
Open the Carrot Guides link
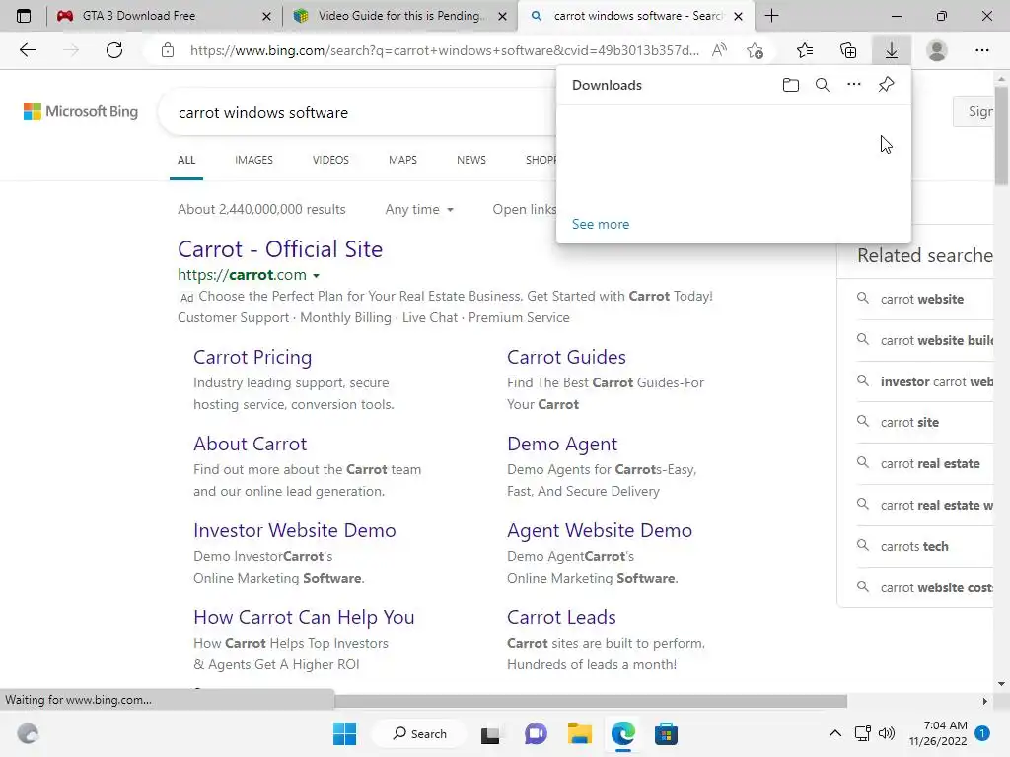pos(566,357)
